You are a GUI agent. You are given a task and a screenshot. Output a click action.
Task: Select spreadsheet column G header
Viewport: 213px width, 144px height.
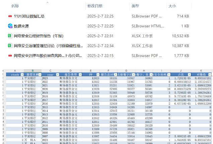point(126,71)
